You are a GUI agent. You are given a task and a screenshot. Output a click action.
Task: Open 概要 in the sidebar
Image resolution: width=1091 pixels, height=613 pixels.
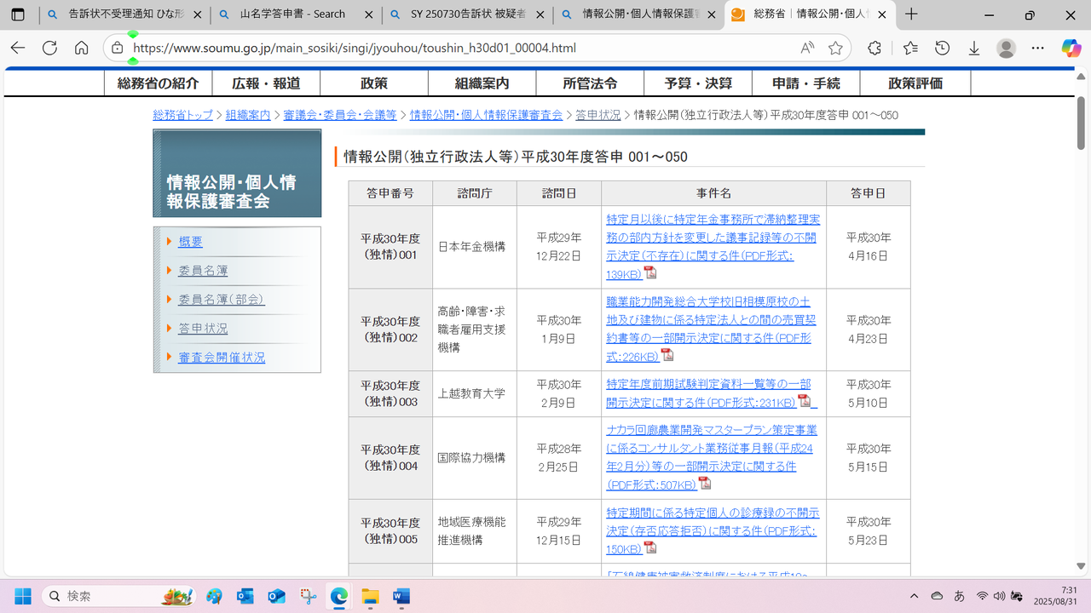190,242
